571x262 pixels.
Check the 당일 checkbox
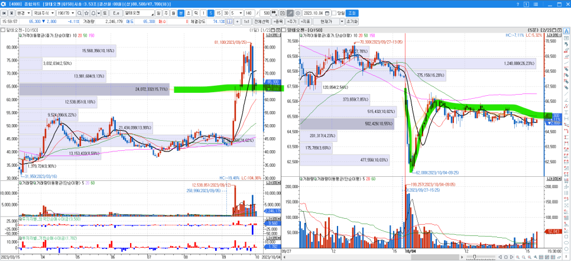pyautogui.click(x=334, y=13)
